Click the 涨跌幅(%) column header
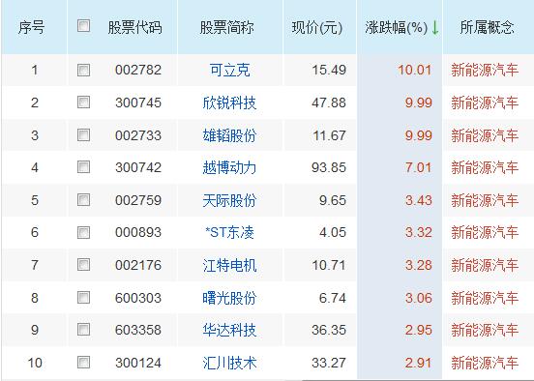This screenshot has height=381, width=534. 397,28
